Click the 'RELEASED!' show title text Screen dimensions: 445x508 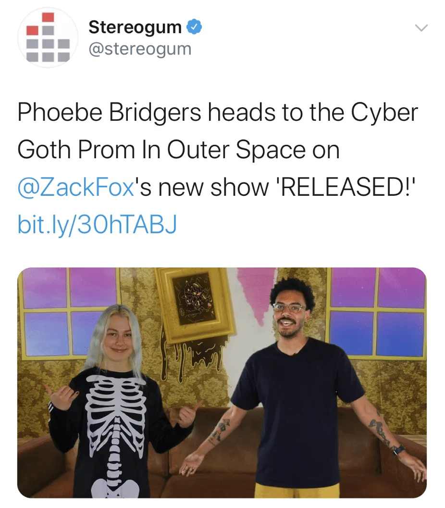tap(347, 187)
